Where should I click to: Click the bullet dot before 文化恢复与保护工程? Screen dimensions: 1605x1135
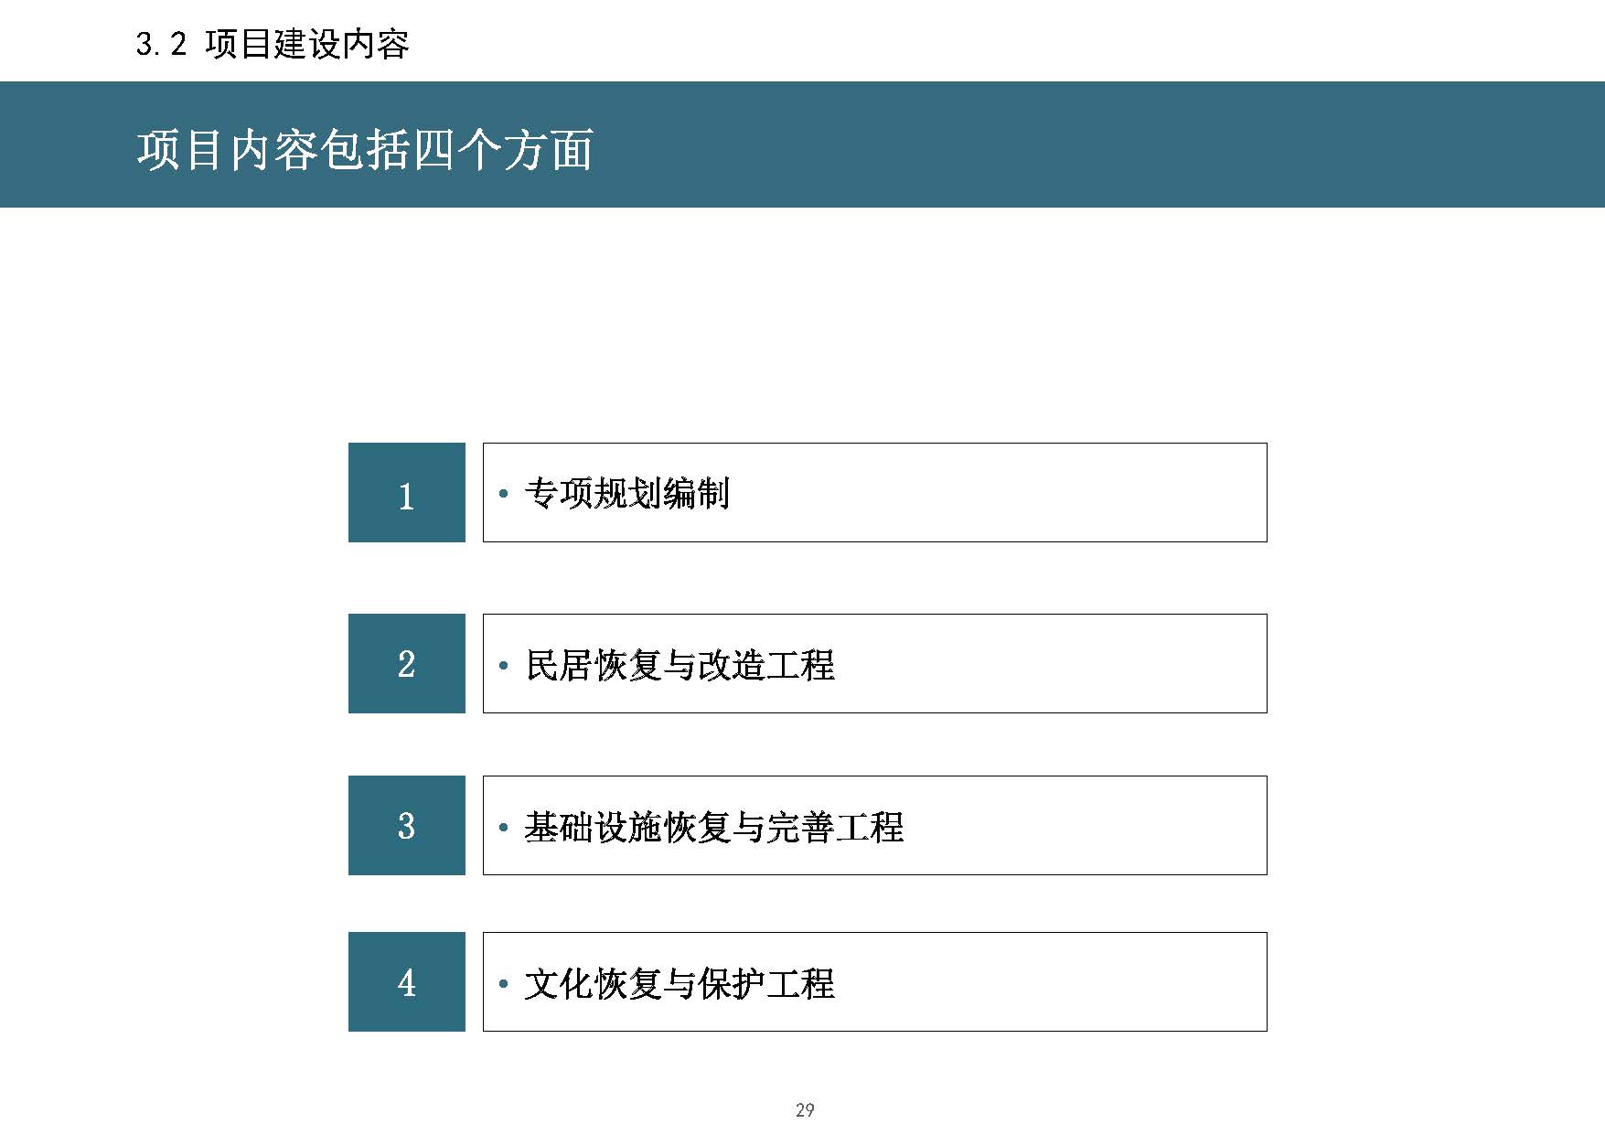pyautogui.click(x=504, y=984)
